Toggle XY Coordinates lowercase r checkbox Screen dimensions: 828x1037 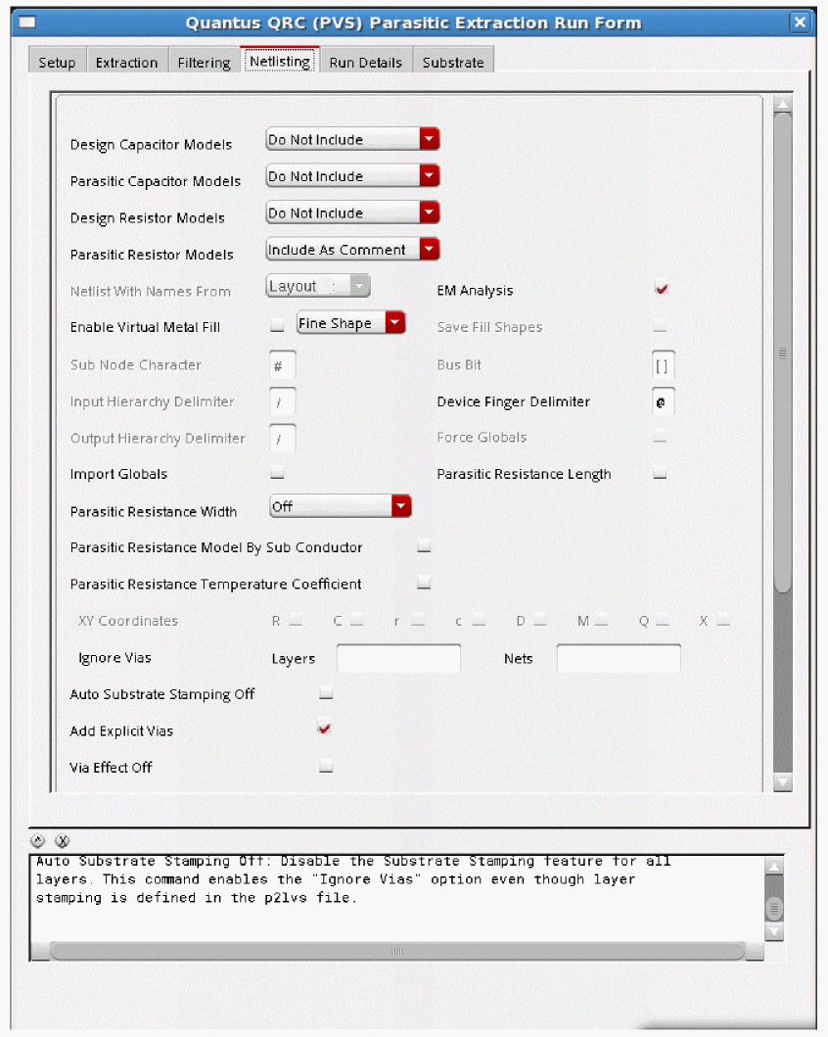pyautogui.click(x=418, y=620)
